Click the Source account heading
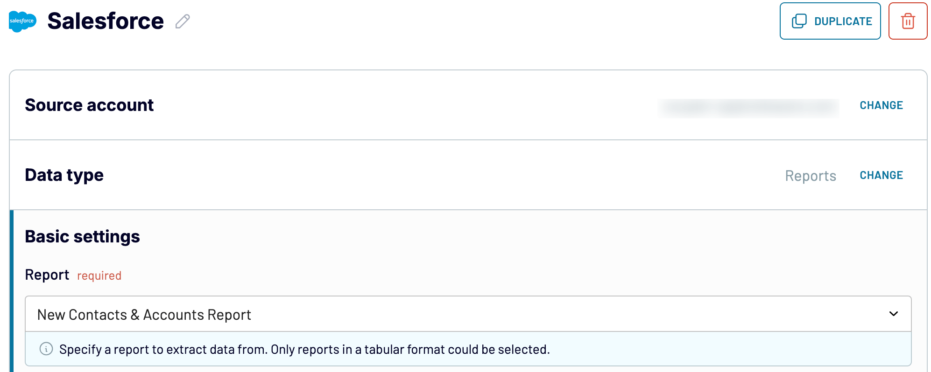931x372 pixels. 89,105
